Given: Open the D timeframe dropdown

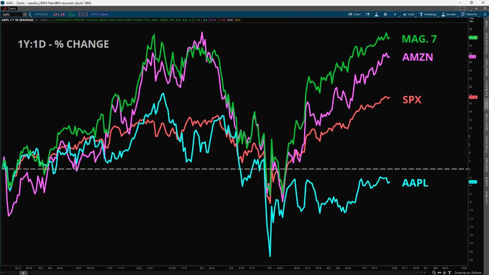Looking at the screenshot, I should pos(395,15).
